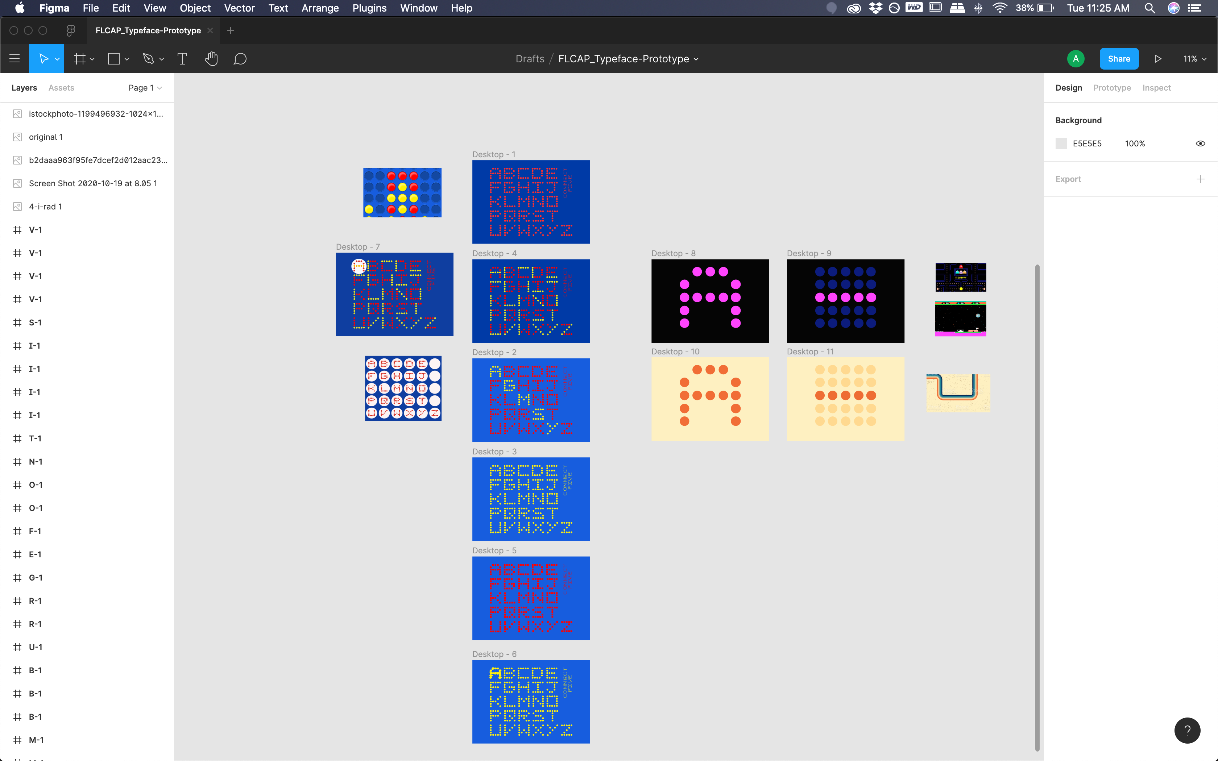Expand the Page 1 dropdown
The image size is (1218, 761).
(x=145, y=88)
